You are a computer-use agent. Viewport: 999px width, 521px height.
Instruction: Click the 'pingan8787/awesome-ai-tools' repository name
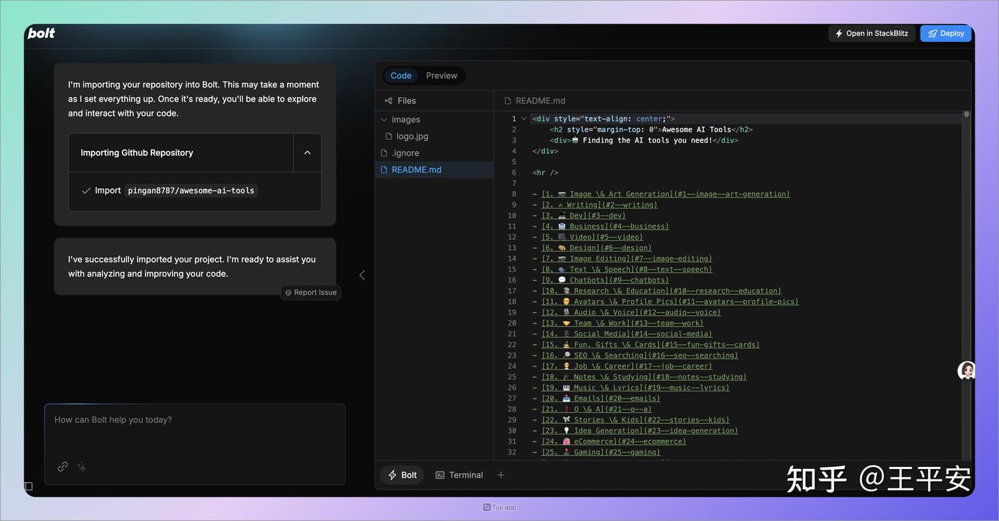(191, 191)
